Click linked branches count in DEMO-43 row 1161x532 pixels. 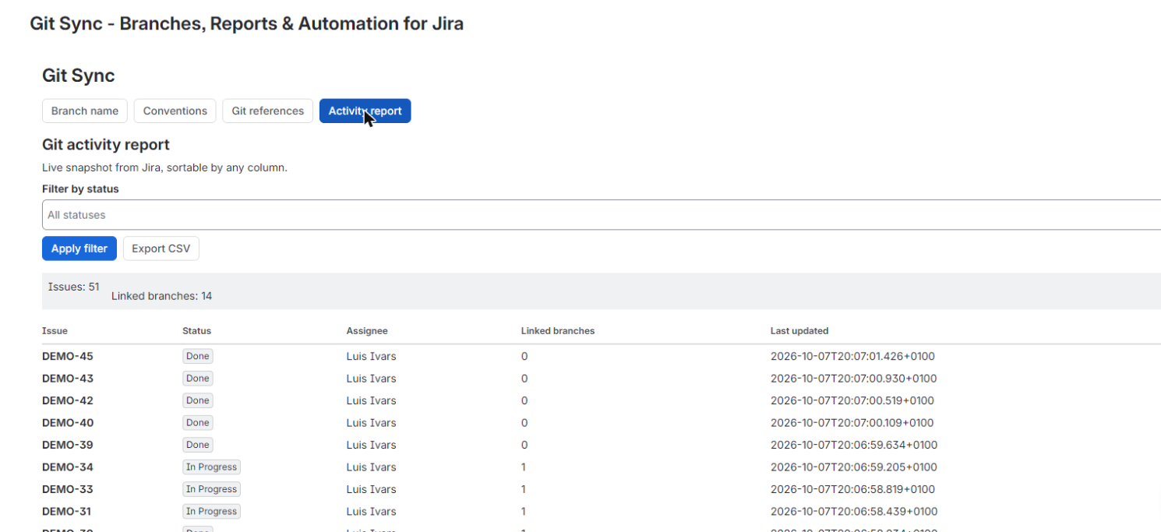click(524, 379)
